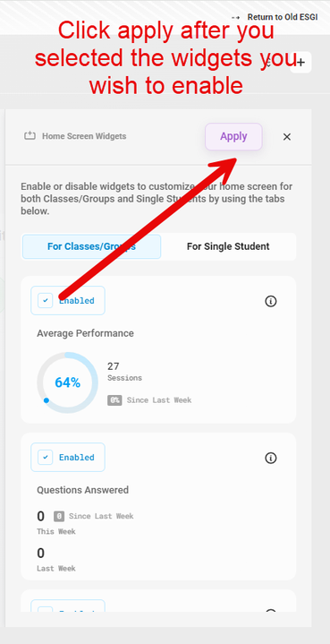Switch to For Single Student tab

pos(228,246)
